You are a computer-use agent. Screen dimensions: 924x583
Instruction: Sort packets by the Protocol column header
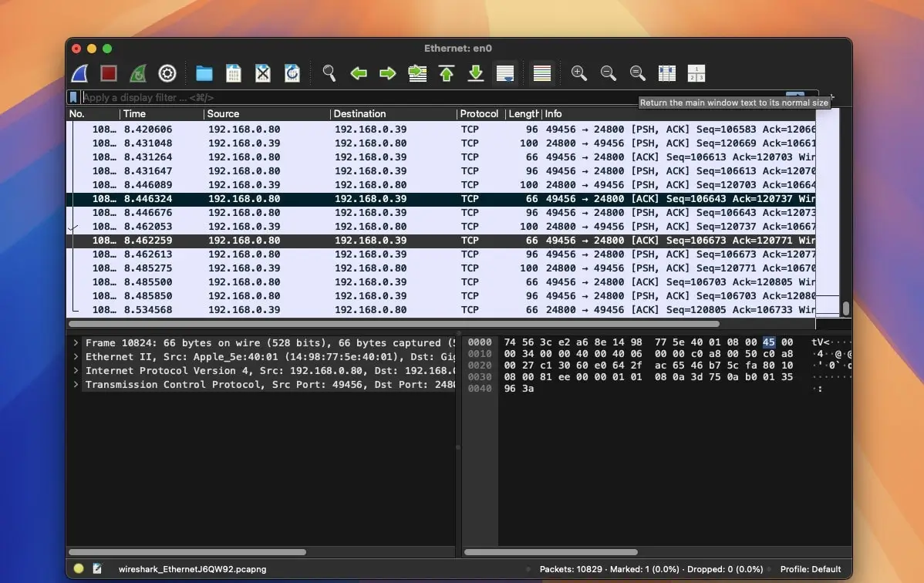coord(481,114)
